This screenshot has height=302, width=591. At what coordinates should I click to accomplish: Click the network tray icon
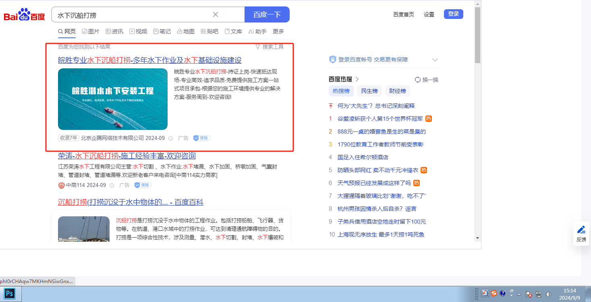pyautogui.click(x=539, y=294)
